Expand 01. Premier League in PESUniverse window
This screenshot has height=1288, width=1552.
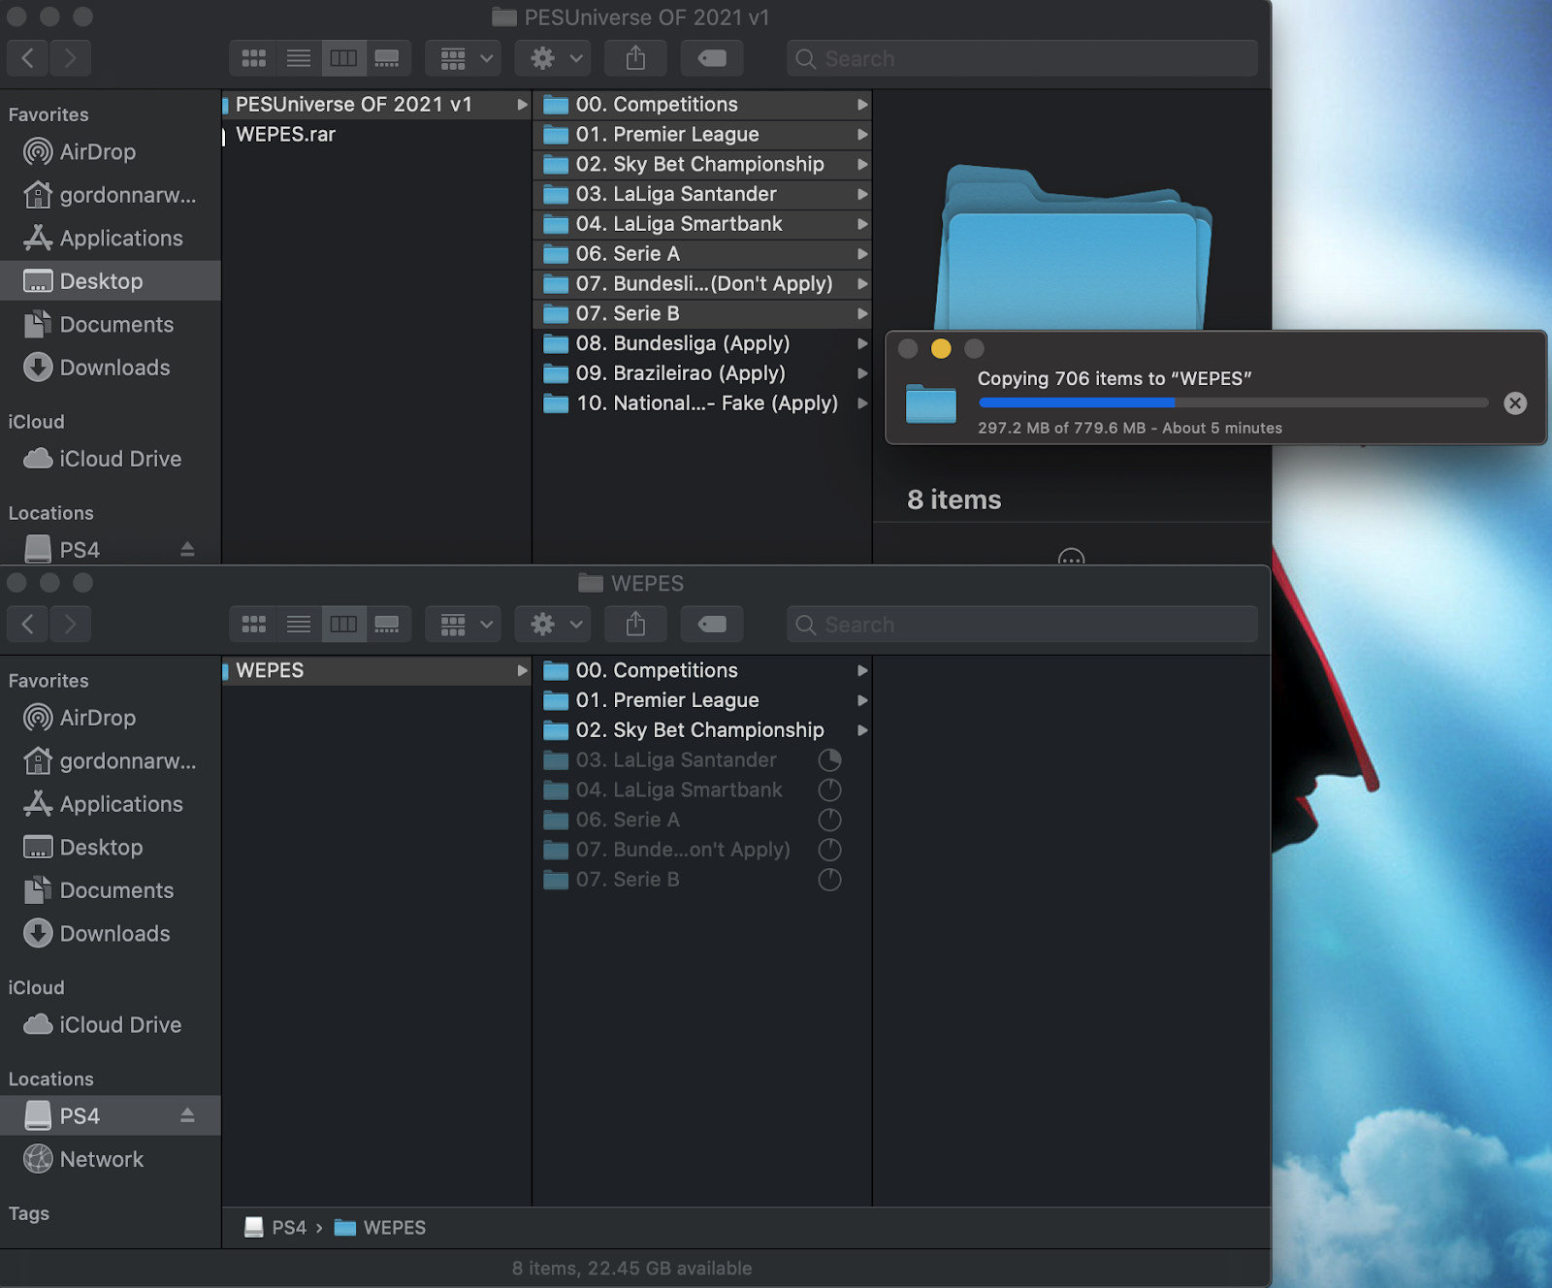point(862,135)
